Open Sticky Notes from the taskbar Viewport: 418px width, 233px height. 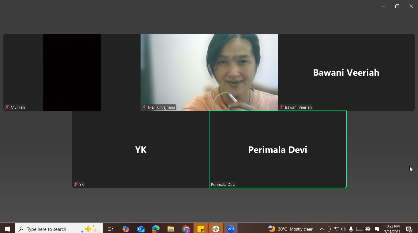coord(201,229)
